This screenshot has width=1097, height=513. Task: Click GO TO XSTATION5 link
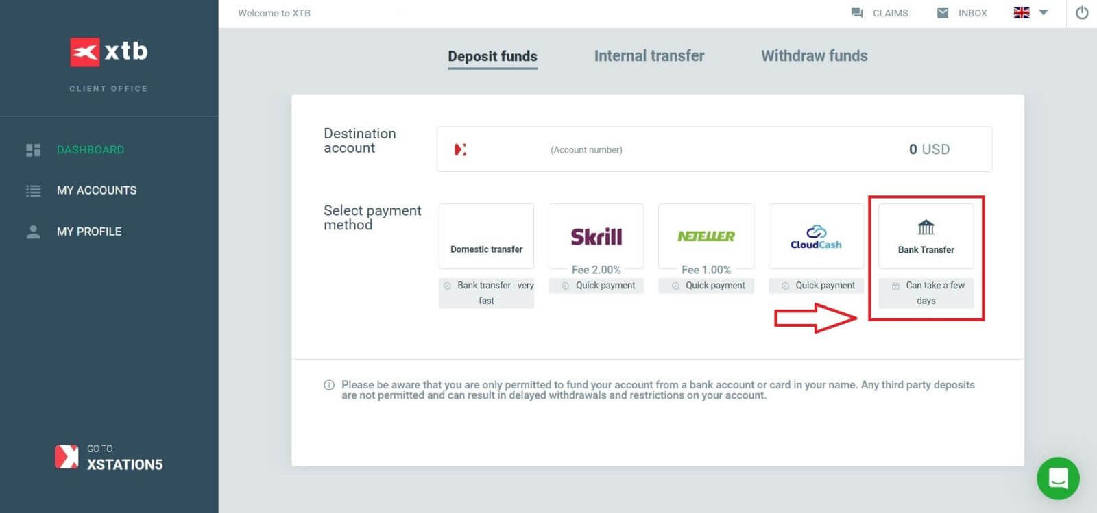(x=108, y=456)
